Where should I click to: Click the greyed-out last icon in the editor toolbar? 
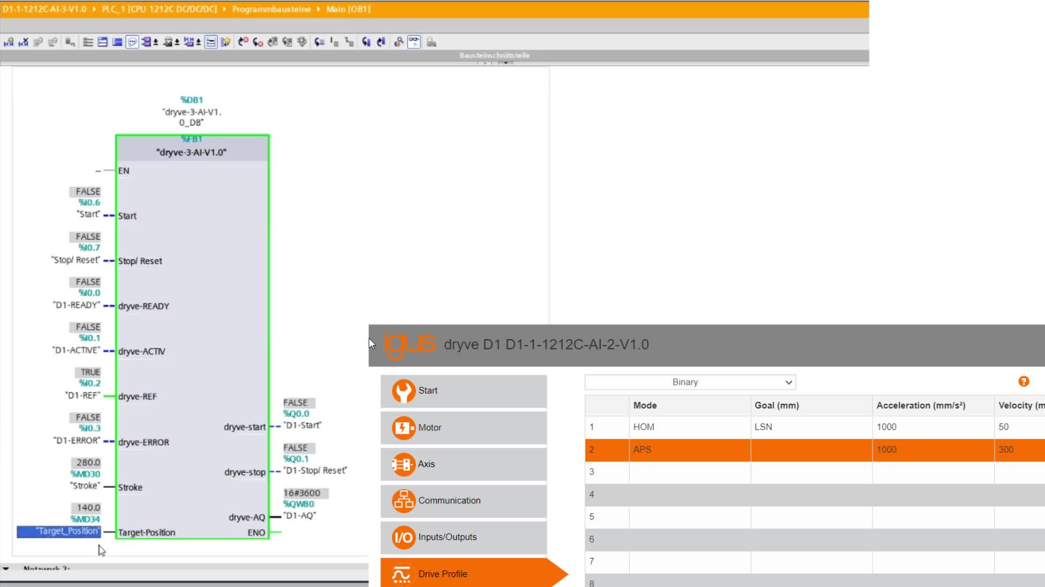pos(432,42)
